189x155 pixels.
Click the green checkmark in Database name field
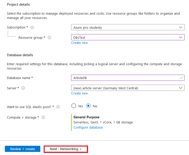pos(182,77)
